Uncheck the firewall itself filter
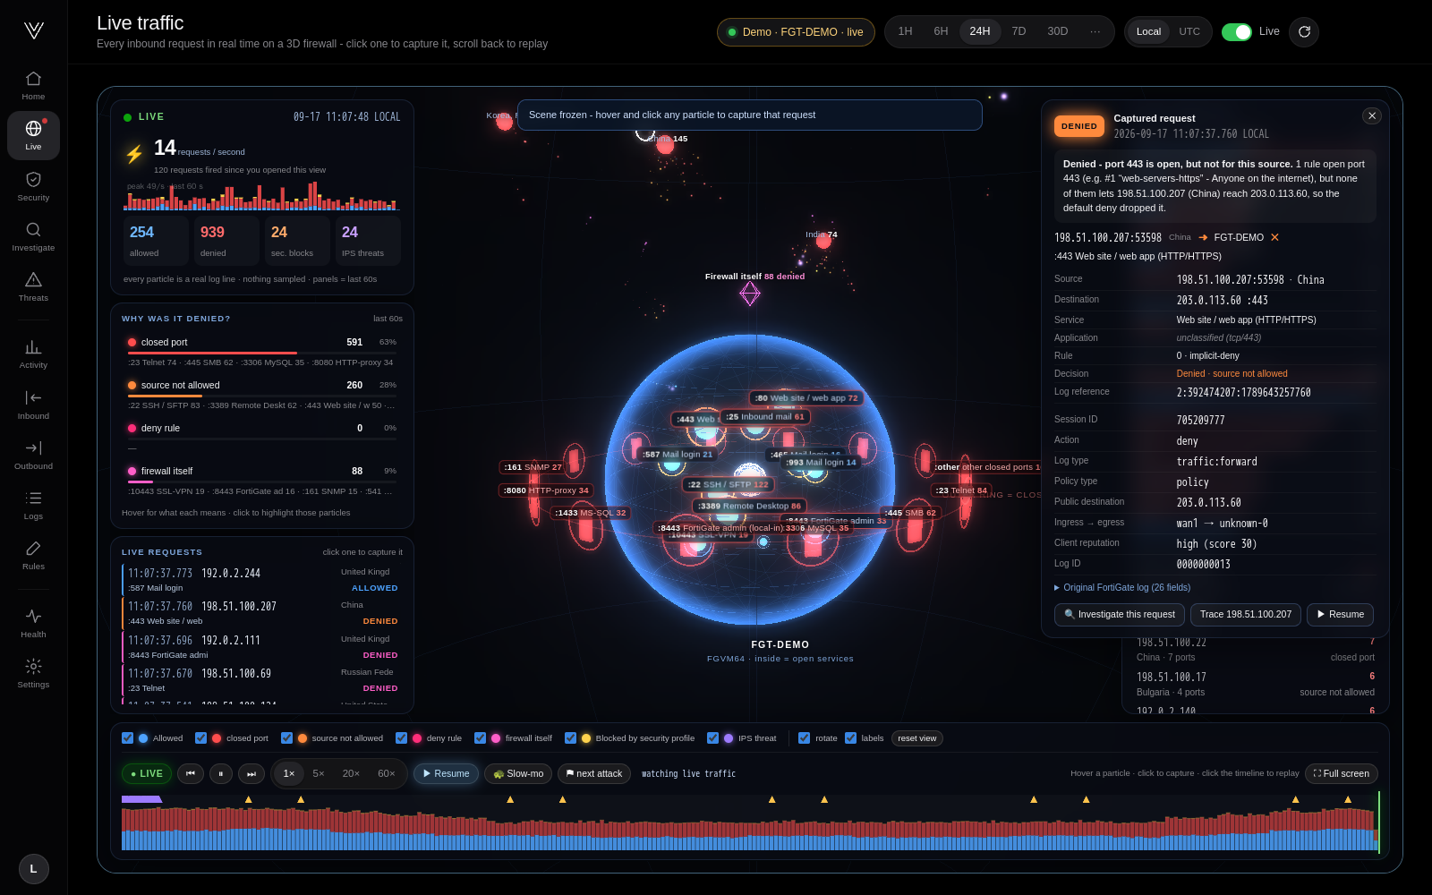1432x895 pixels. tap(480, 738)
